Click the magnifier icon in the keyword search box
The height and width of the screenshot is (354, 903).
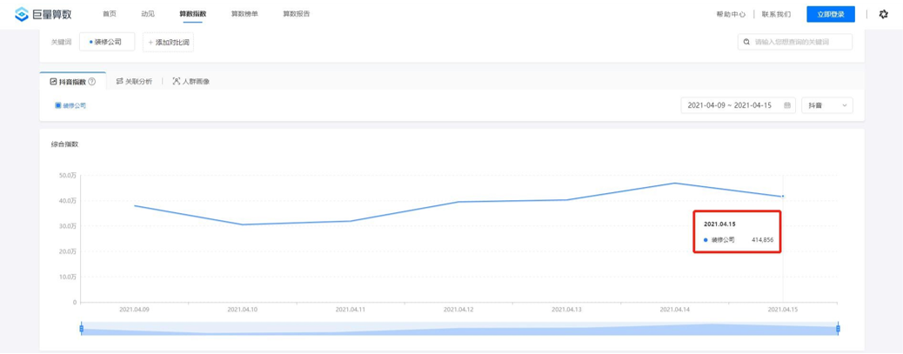[746, 42]
